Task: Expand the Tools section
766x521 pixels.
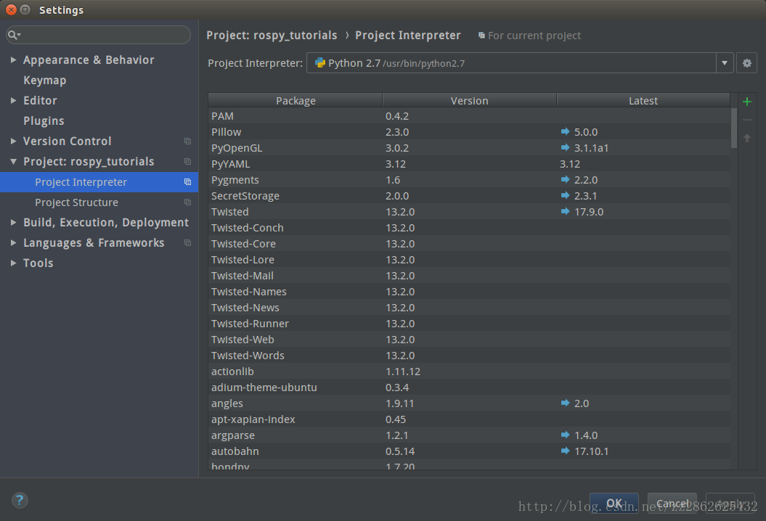Action: tap(13, 263)
